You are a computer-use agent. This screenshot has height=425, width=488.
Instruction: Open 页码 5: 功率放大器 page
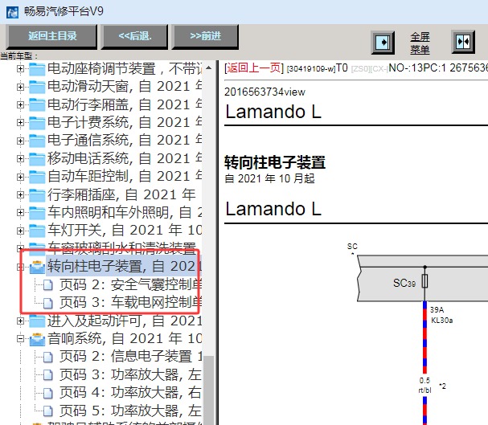click(x=131, y=411)
